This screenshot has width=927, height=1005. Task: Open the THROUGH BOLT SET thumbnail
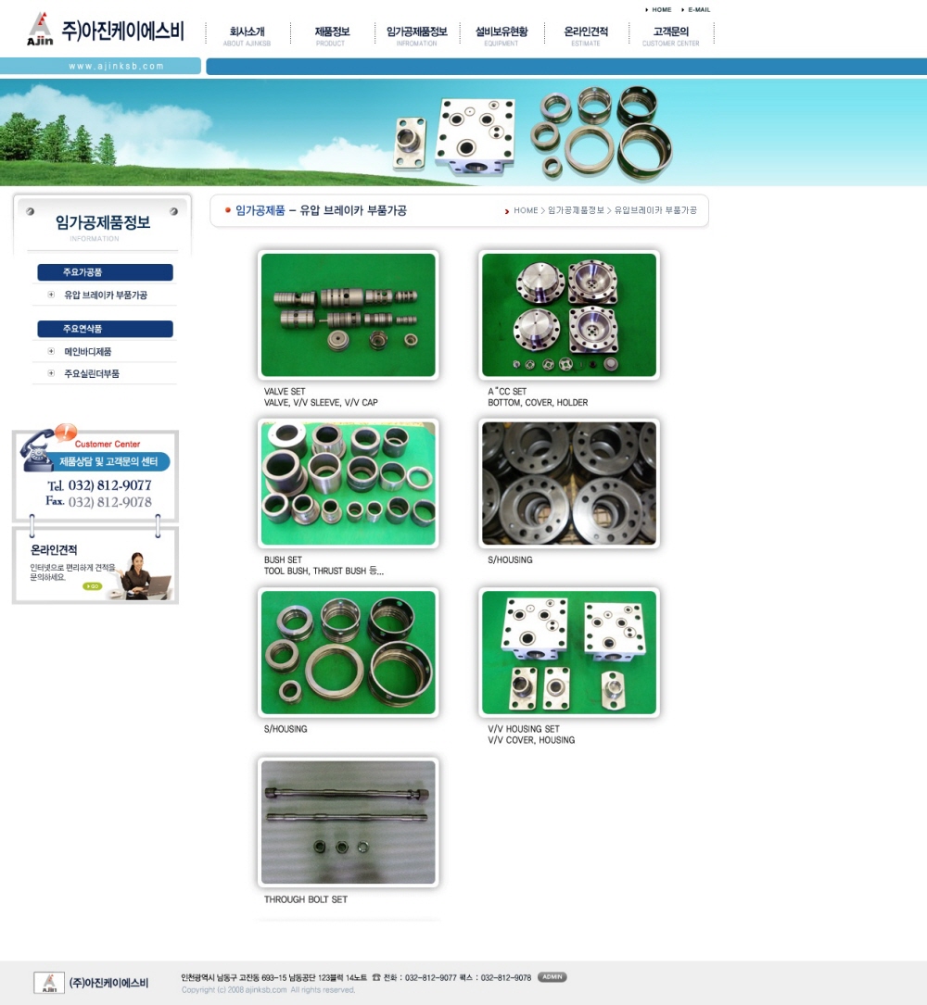pyautogui.click(x=348, y=823)
